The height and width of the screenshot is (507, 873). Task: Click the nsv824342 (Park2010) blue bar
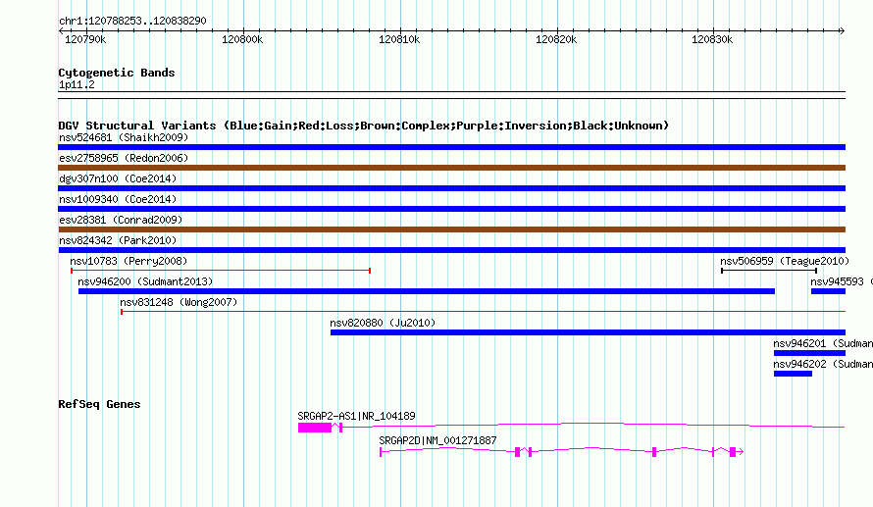point(451,250)
